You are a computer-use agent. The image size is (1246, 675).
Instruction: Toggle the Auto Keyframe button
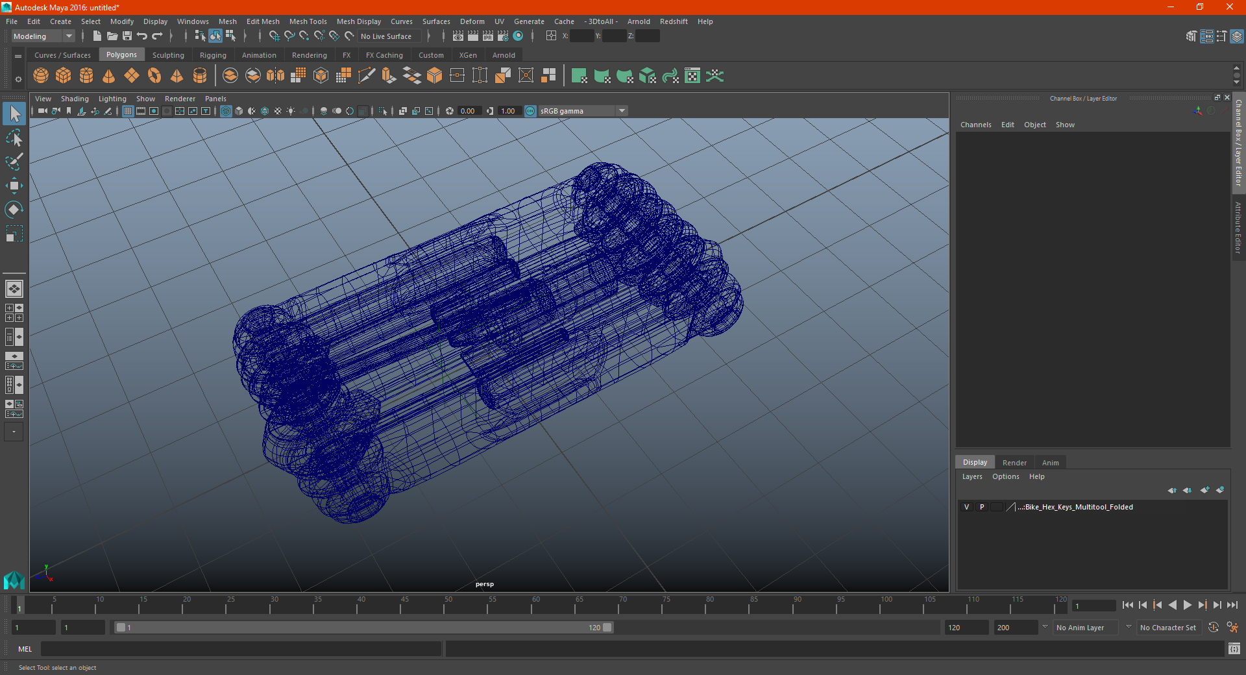(x=1214, y=628)
